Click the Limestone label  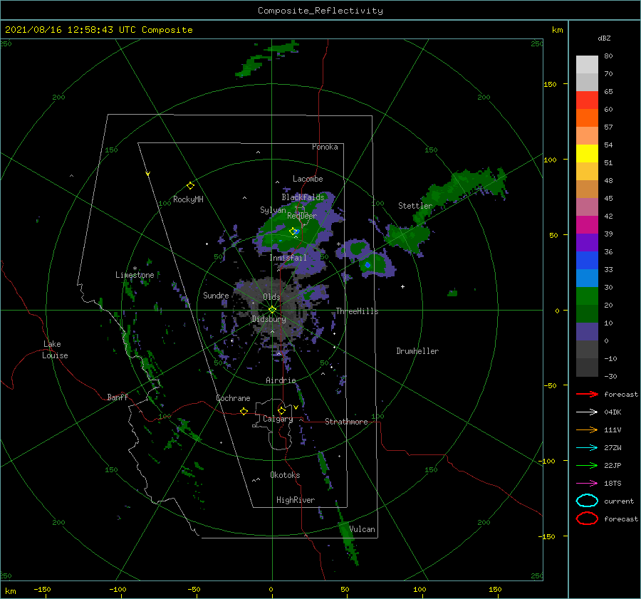click(x=135, y=275)
